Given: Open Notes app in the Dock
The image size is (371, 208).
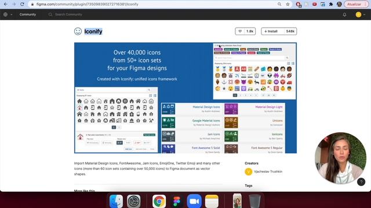Looking at the screenshot, I should [x=212, y=201].
